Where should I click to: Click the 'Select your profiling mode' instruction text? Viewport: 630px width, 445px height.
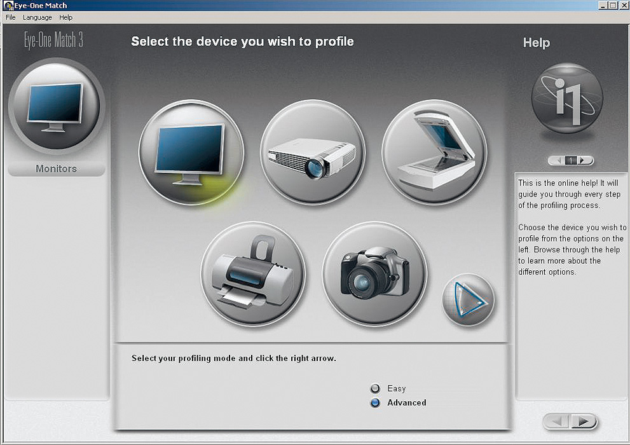point(234,359)
